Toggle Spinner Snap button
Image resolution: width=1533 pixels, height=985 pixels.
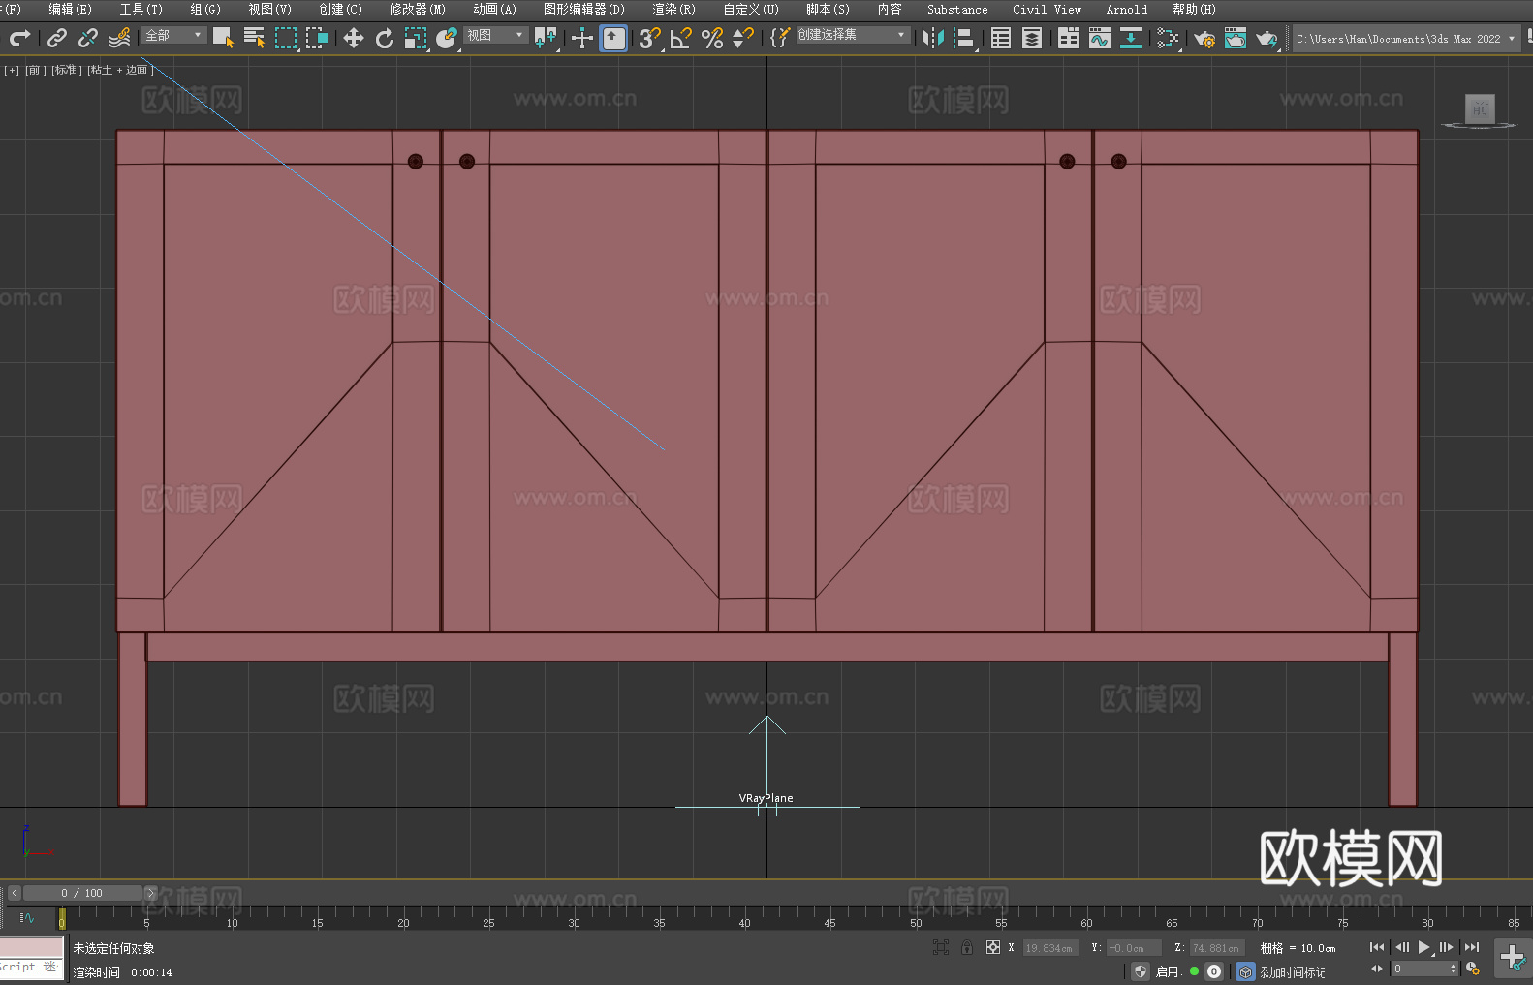coord(743,38)
